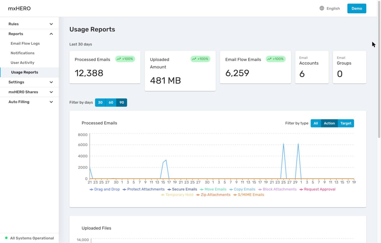Viewport: 381px width, 243px height.
Task: Toggle Request Approval legend series
Action: click(x=317, y=189)
